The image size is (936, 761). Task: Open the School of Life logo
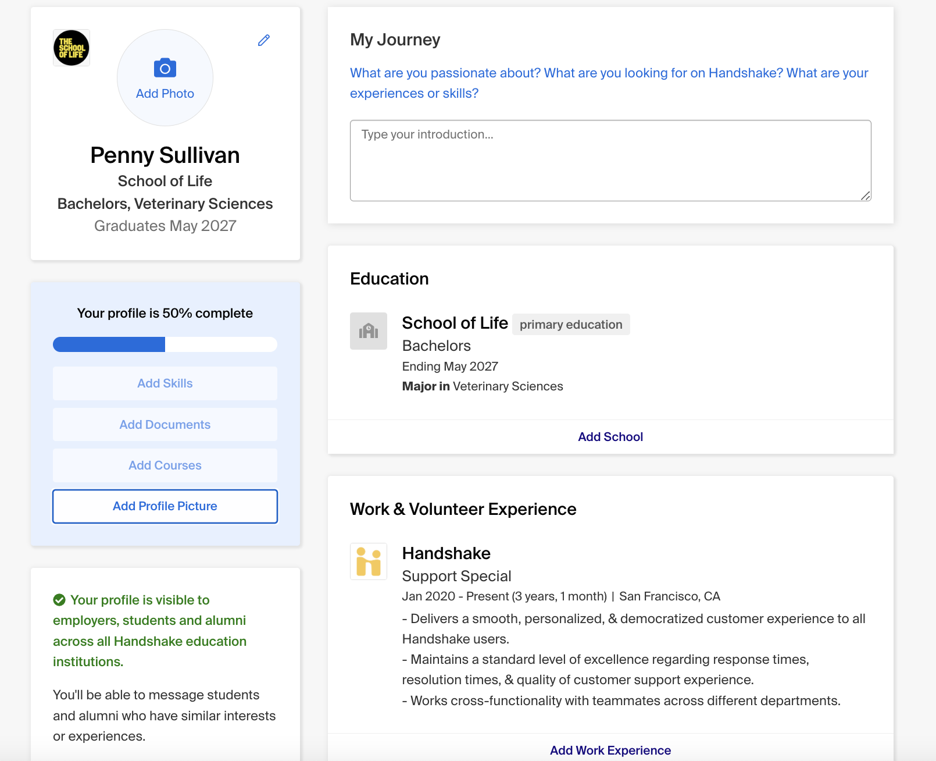point(72,48)
